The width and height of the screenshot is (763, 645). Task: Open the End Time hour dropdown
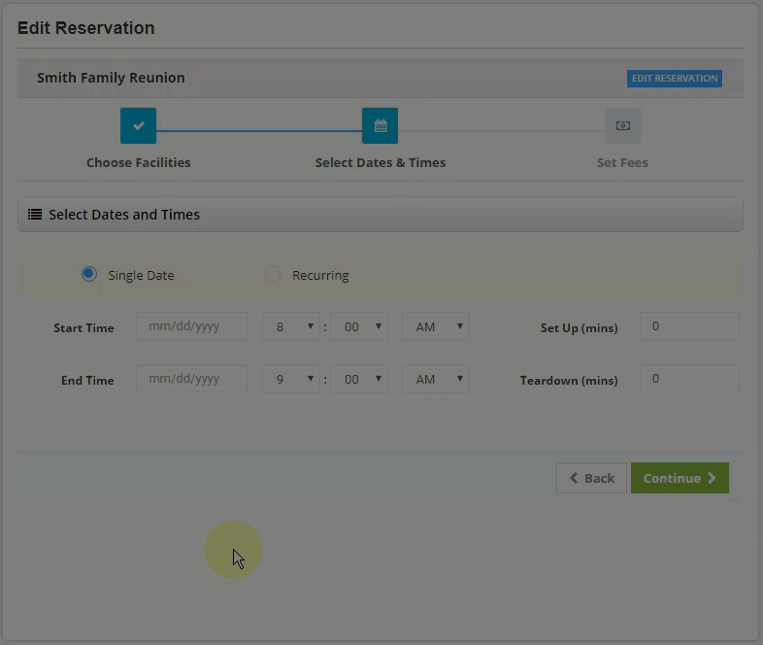pos(291,379)
